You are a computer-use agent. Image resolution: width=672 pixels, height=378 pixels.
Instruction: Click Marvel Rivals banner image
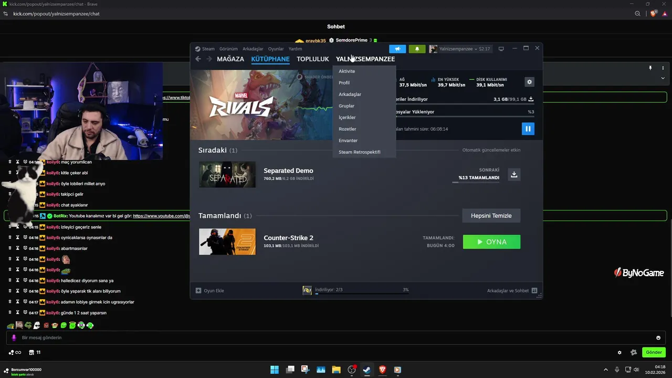point(261,105)
